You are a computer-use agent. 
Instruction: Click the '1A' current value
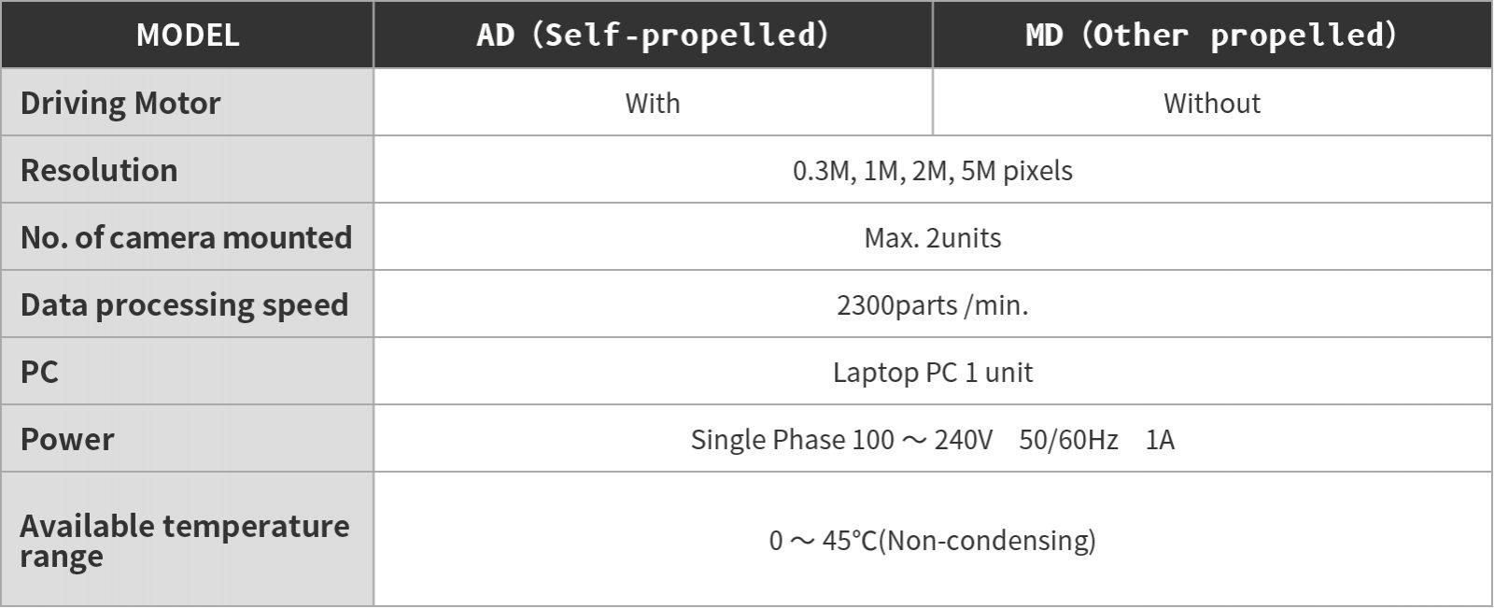[x=1160, y=440]
